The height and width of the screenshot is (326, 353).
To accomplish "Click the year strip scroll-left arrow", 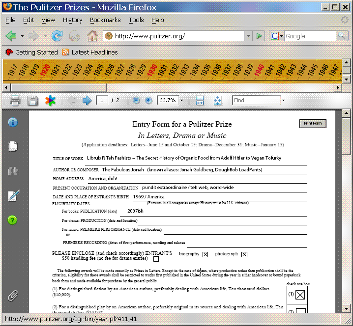I will [x=6, y=88].
